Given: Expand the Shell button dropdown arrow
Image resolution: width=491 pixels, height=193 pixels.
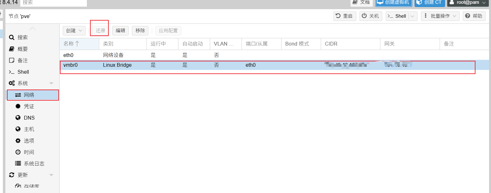Looking at the screenshot, I should (413, 16).
